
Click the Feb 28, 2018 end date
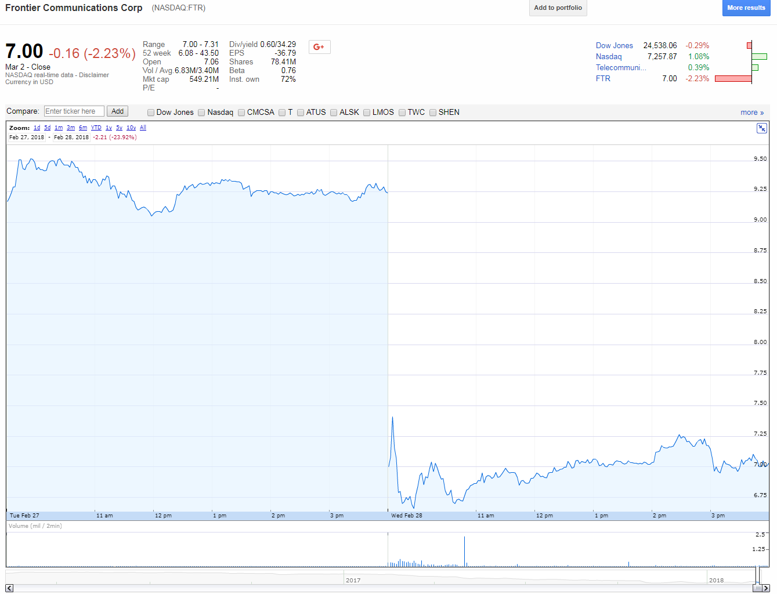(x=71, y=137)
